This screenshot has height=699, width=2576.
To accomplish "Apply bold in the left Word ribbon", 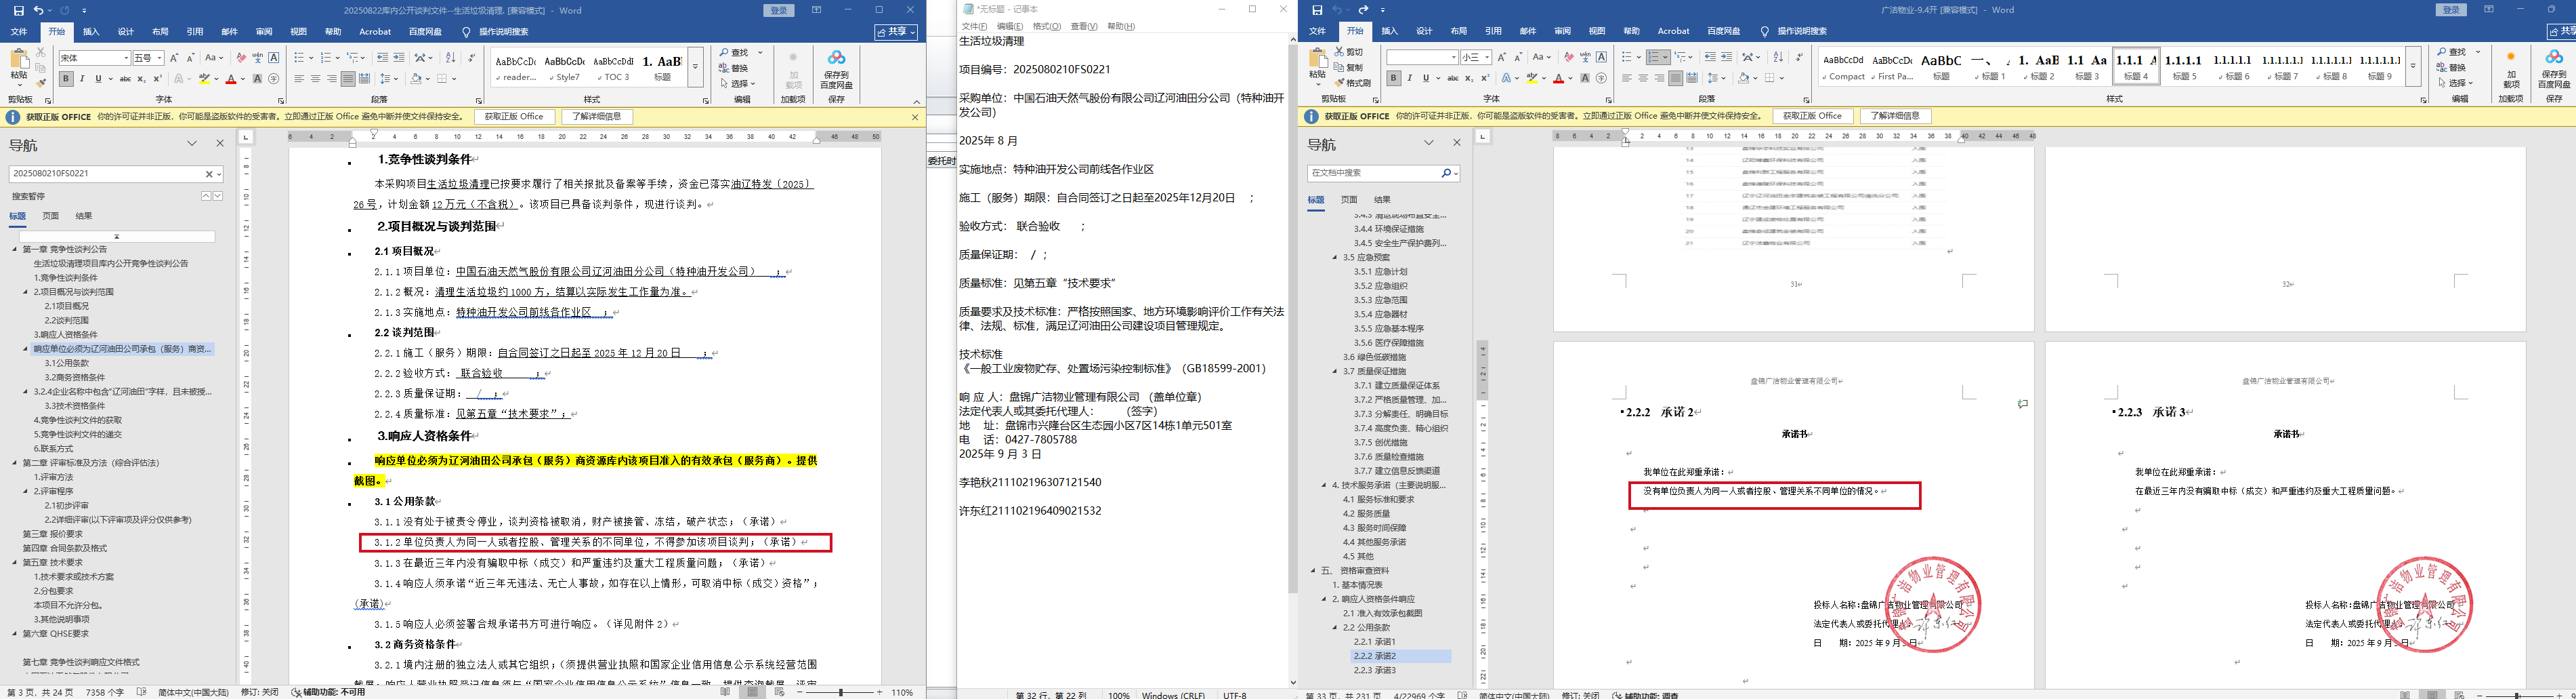I will (x=66, y=79).
